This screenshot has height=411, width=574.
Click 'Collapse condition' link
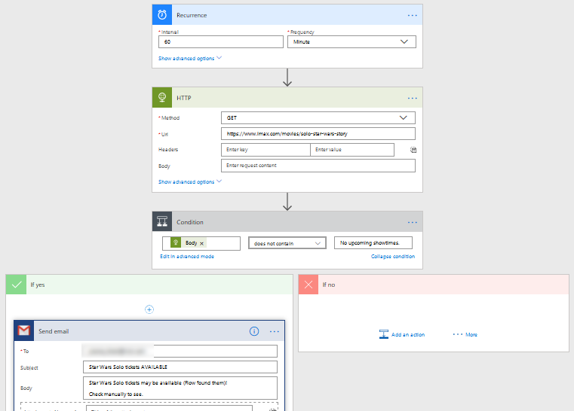[x=393, y=257]
